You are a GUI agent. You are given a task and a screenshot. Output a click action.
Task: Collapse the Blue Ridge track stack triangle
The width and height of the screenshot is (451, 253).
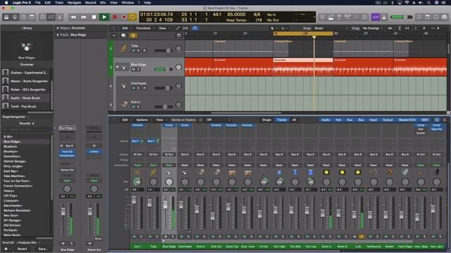coord(117,67)
